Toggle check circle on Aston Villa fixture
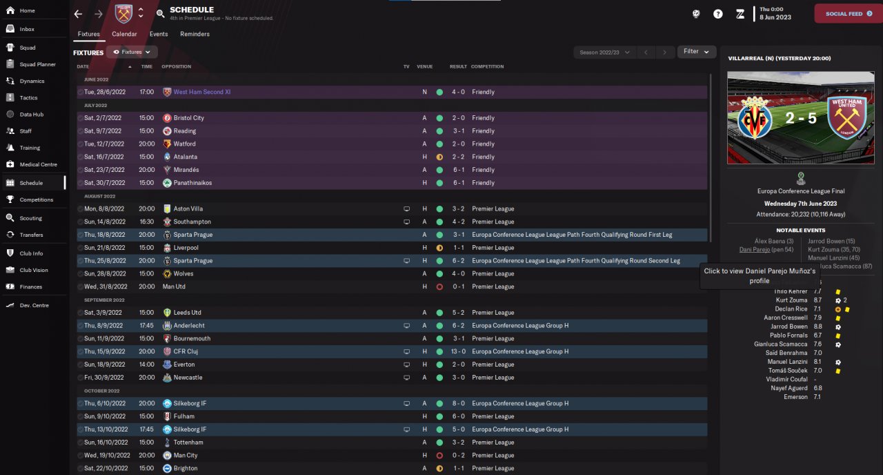The image size is (883, 475). (x=80, y=209)
